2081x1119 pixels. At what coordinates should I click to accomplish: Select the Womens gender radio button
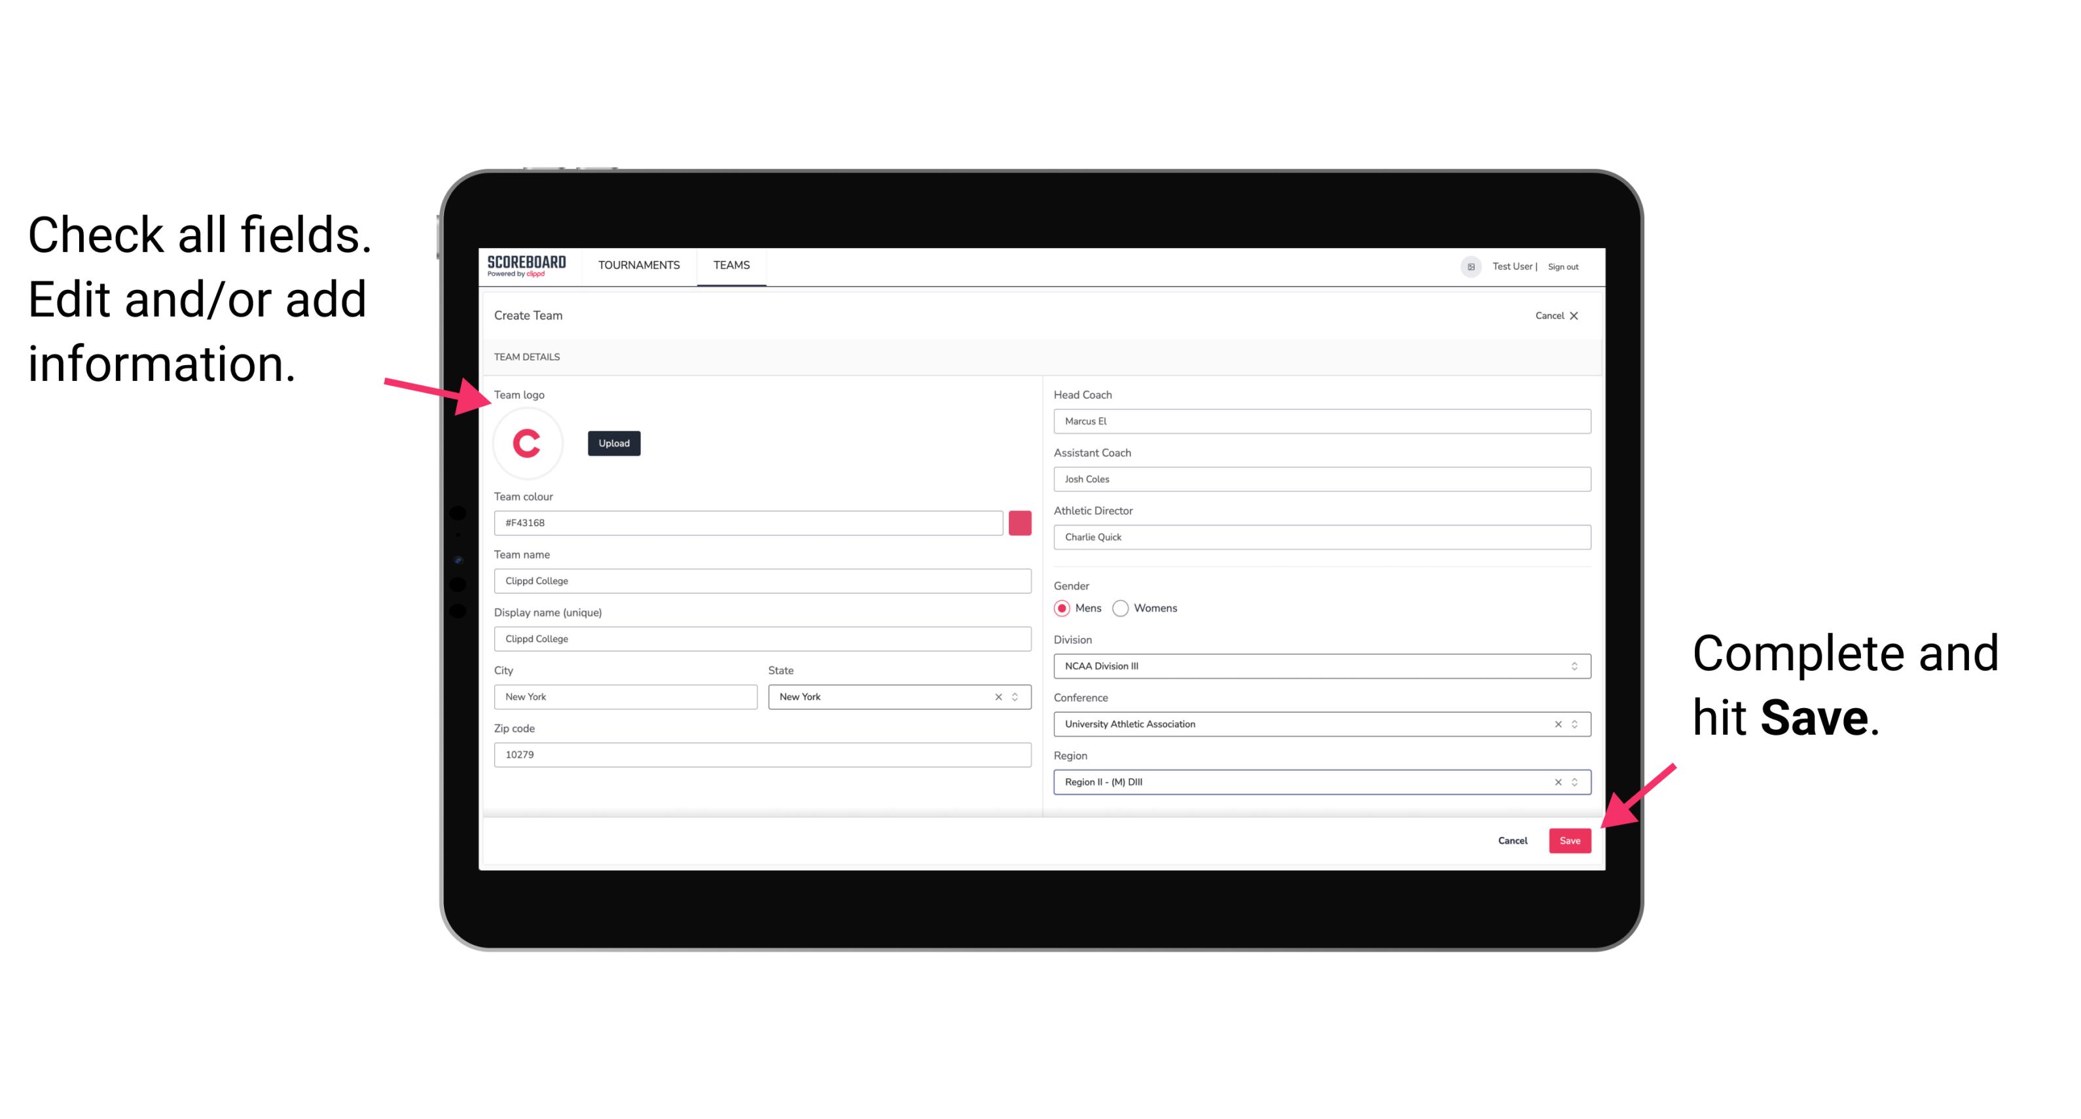point(1126,608)
